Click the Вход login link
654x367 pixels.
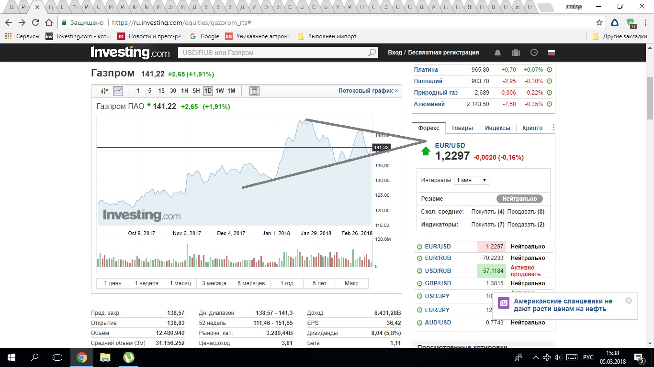395,53
